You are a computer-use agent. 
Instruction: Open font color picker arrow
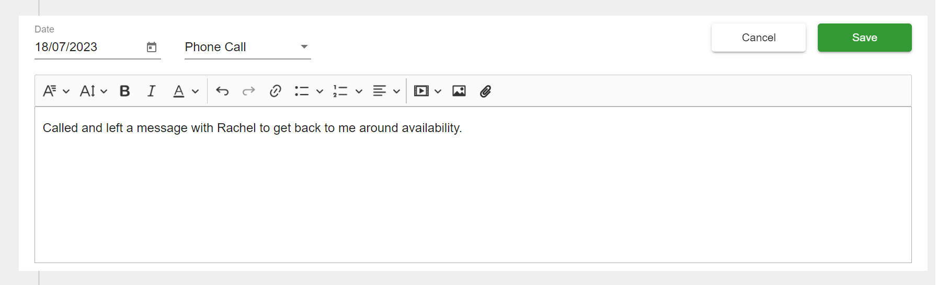click(196, 91)
